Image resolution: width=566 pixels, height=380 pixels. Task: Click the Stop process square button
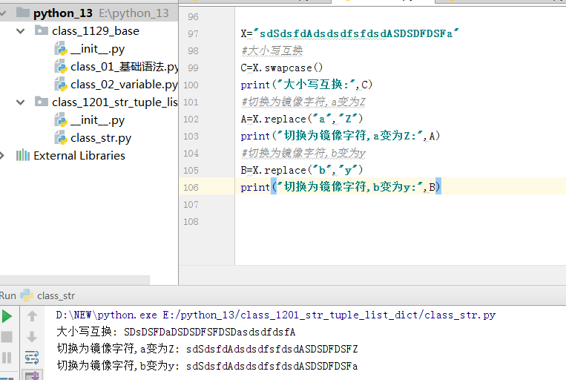tap(7, 337)
